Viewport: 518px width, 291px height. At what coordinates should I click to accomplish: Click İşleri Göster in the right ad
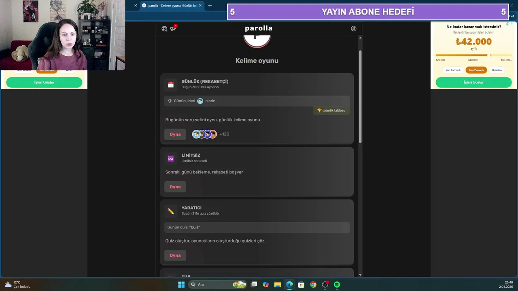click(x=473, y=82)
